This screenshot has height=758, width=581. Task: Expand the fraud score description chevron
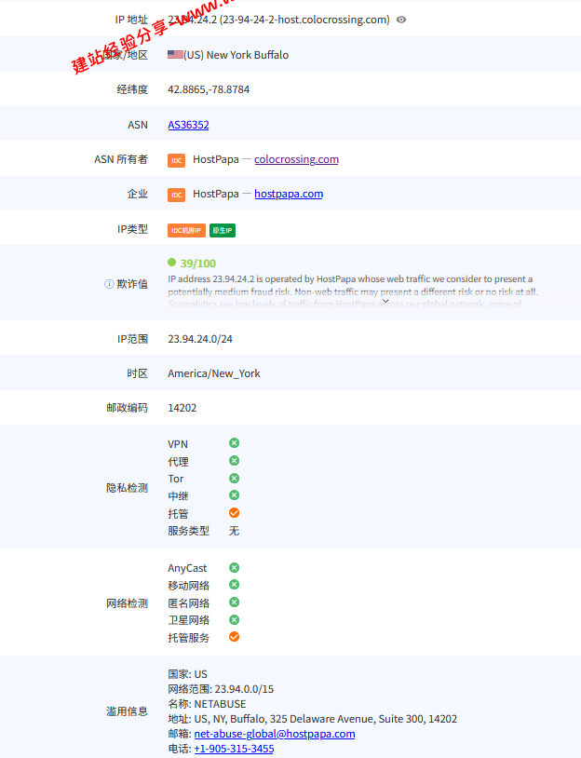pyautogui.click(x=385, y=301)
